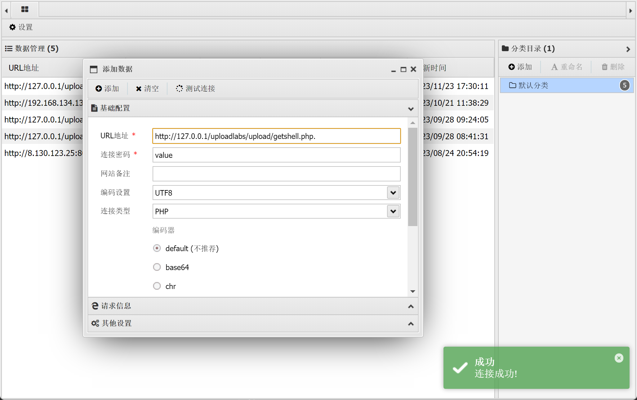637x400 pixels.
Task: Click the dialog scrollbar down arrow
Action: 412,291
